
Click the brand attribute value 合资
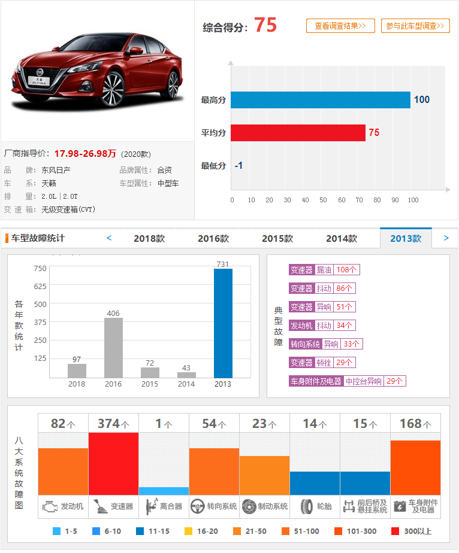[x=165, y=170]
